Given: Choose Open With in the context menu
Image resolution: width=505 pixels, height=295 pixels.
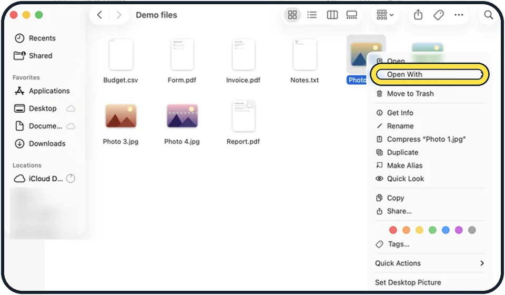Looking at the screenshot, I should point(430,74).
